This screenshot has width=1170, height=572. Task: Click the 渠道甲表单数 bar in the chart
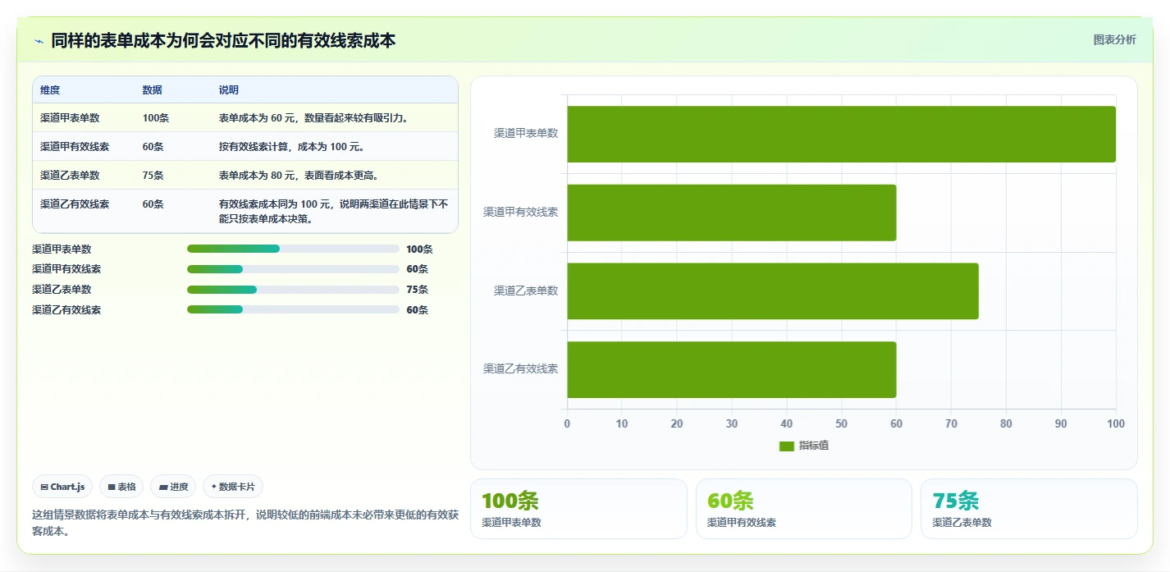841,134
